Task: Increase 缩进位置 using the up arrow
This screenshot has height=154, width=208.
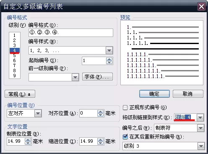Action: click(x=101, y=140)
